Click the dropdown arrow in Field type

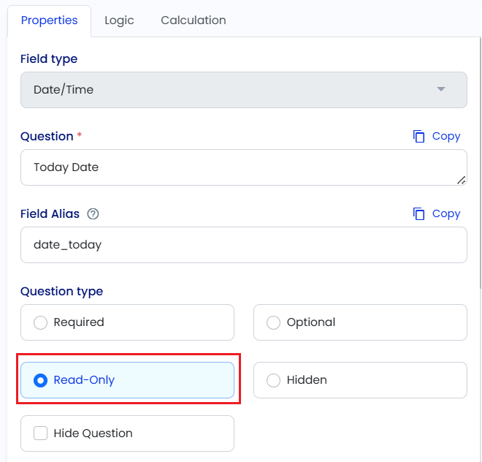click(441, 89)
